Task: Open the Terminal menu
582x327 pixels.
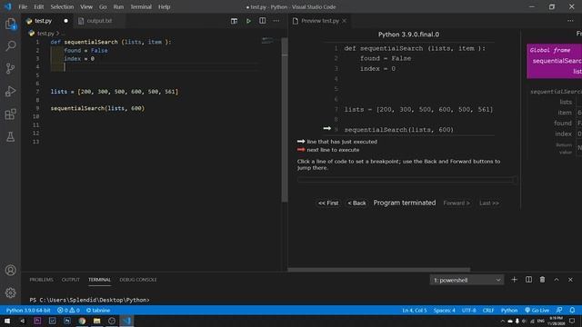Action: point(141,6)
